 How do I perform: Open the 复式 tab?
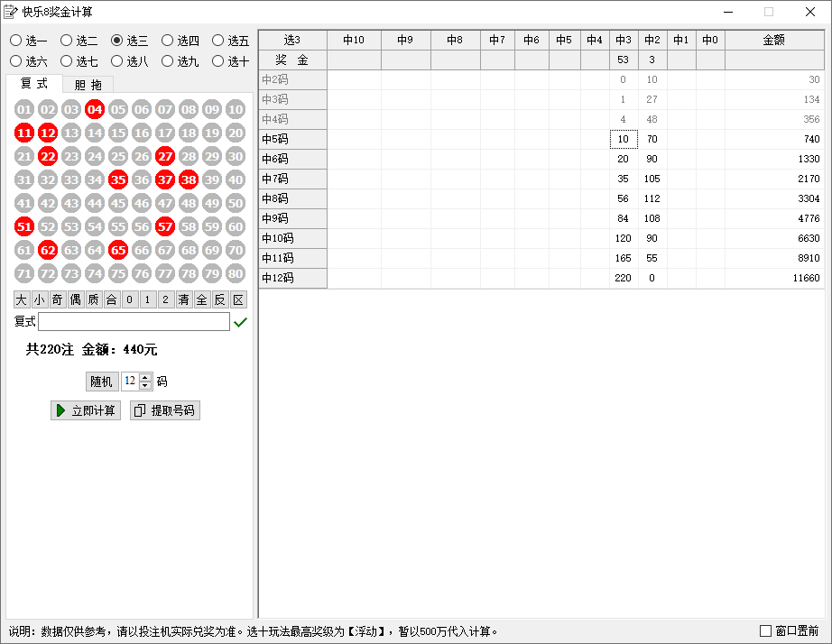click(34, 84)
